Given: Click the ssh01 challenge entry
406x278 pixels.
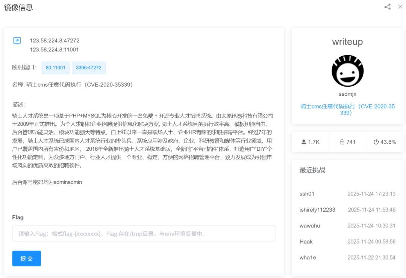Looking at the screenshot, I should 307,194.
